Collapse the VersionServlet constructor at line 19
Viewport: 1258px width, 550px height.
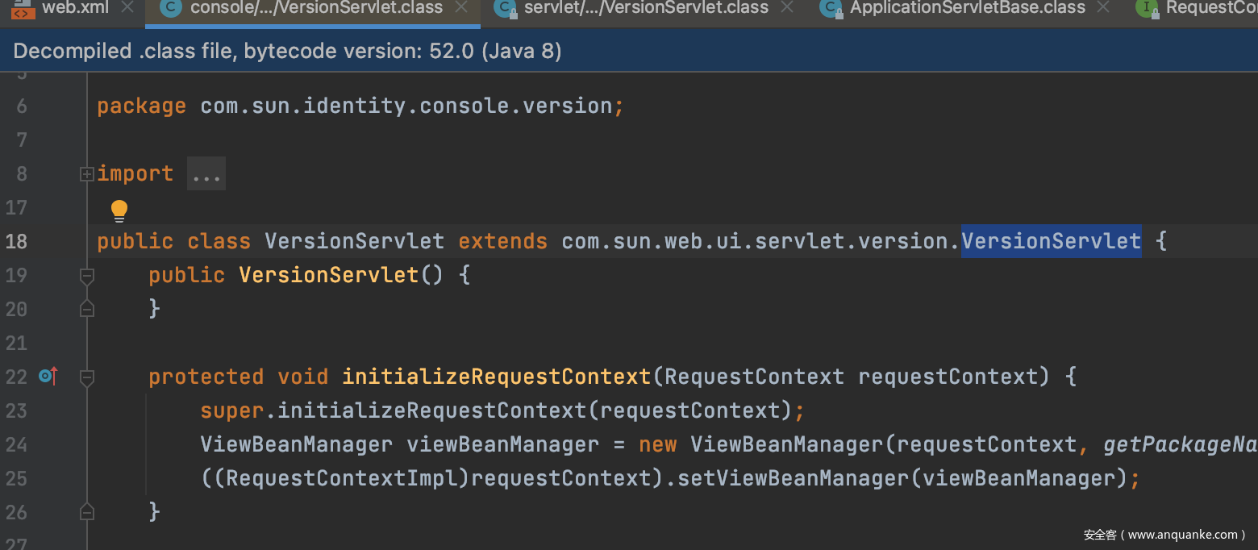87,276
